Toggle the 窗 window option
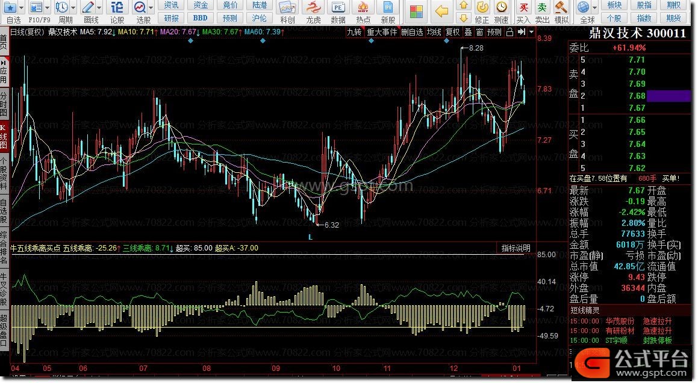 tap(479, 32)
